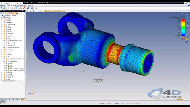The width and height of the screenshot is (190, 107).
Task: Click the Tresca stress rainbow color bar
Action: 183,28
